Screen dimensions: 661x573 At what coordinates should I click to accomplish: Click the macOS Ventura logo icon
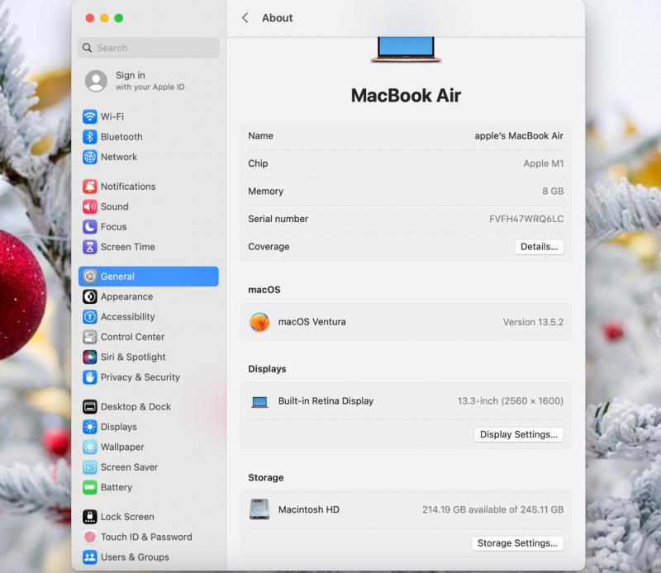coord(259,322)
